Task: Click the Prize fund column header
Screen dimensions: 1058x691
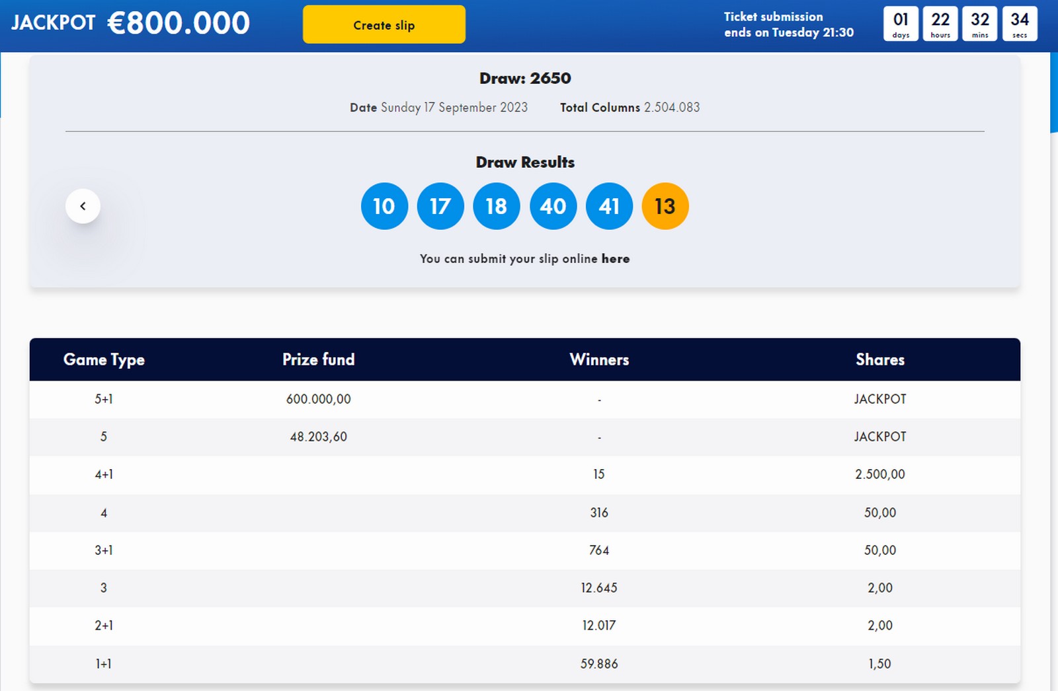Action: [x=318, y=359]
